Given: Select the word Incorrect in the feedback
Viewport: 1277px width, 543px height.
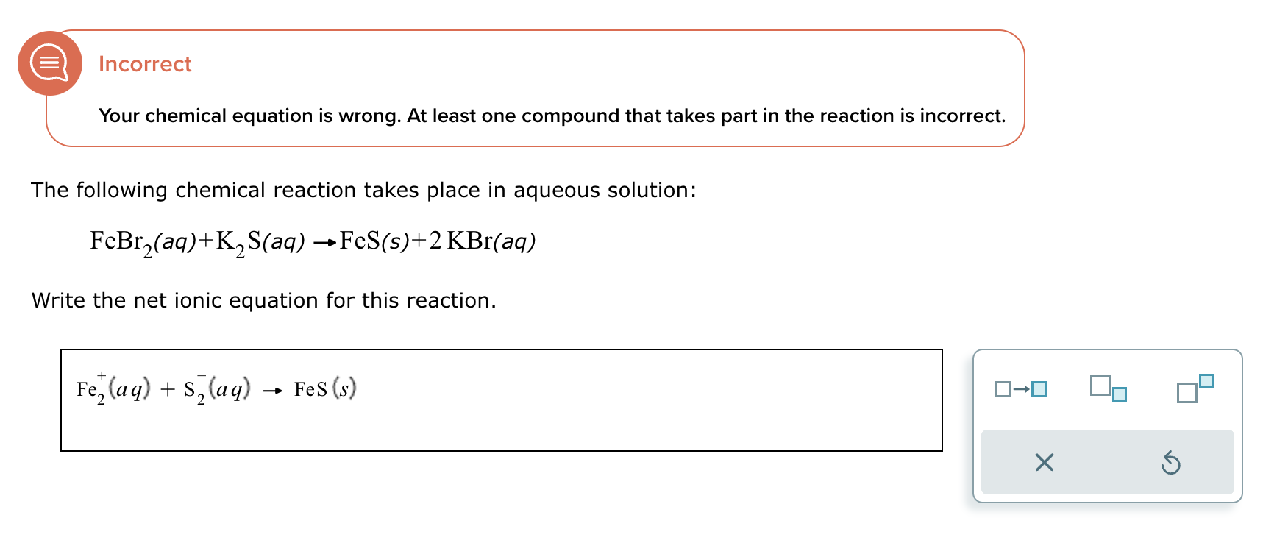Looking at the screenshot, I should coord(144,64).
